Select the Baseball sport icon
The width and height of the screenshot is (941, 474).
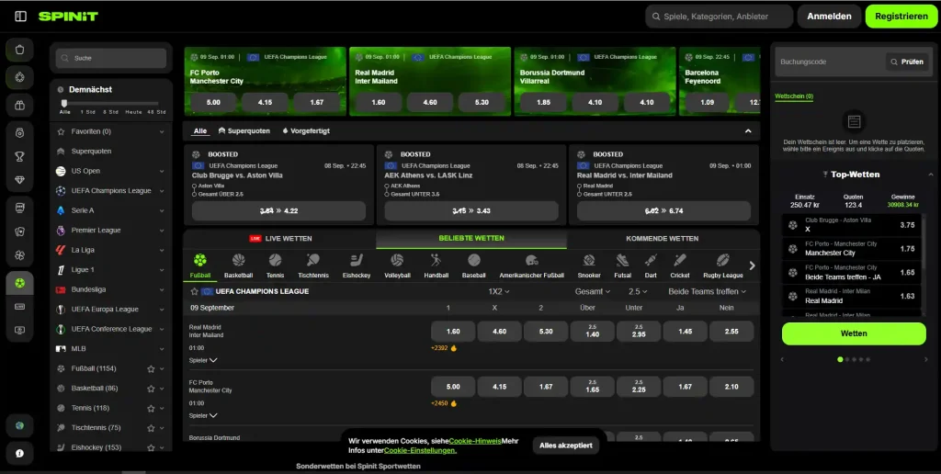pos(473,266)
